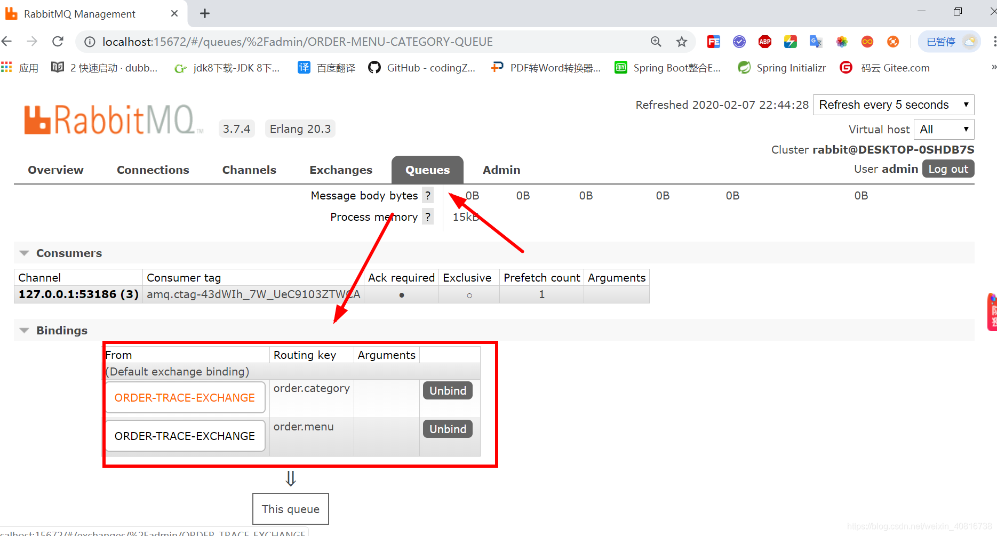Close the RabbitMQ Management browser tab

click(174, 13)
